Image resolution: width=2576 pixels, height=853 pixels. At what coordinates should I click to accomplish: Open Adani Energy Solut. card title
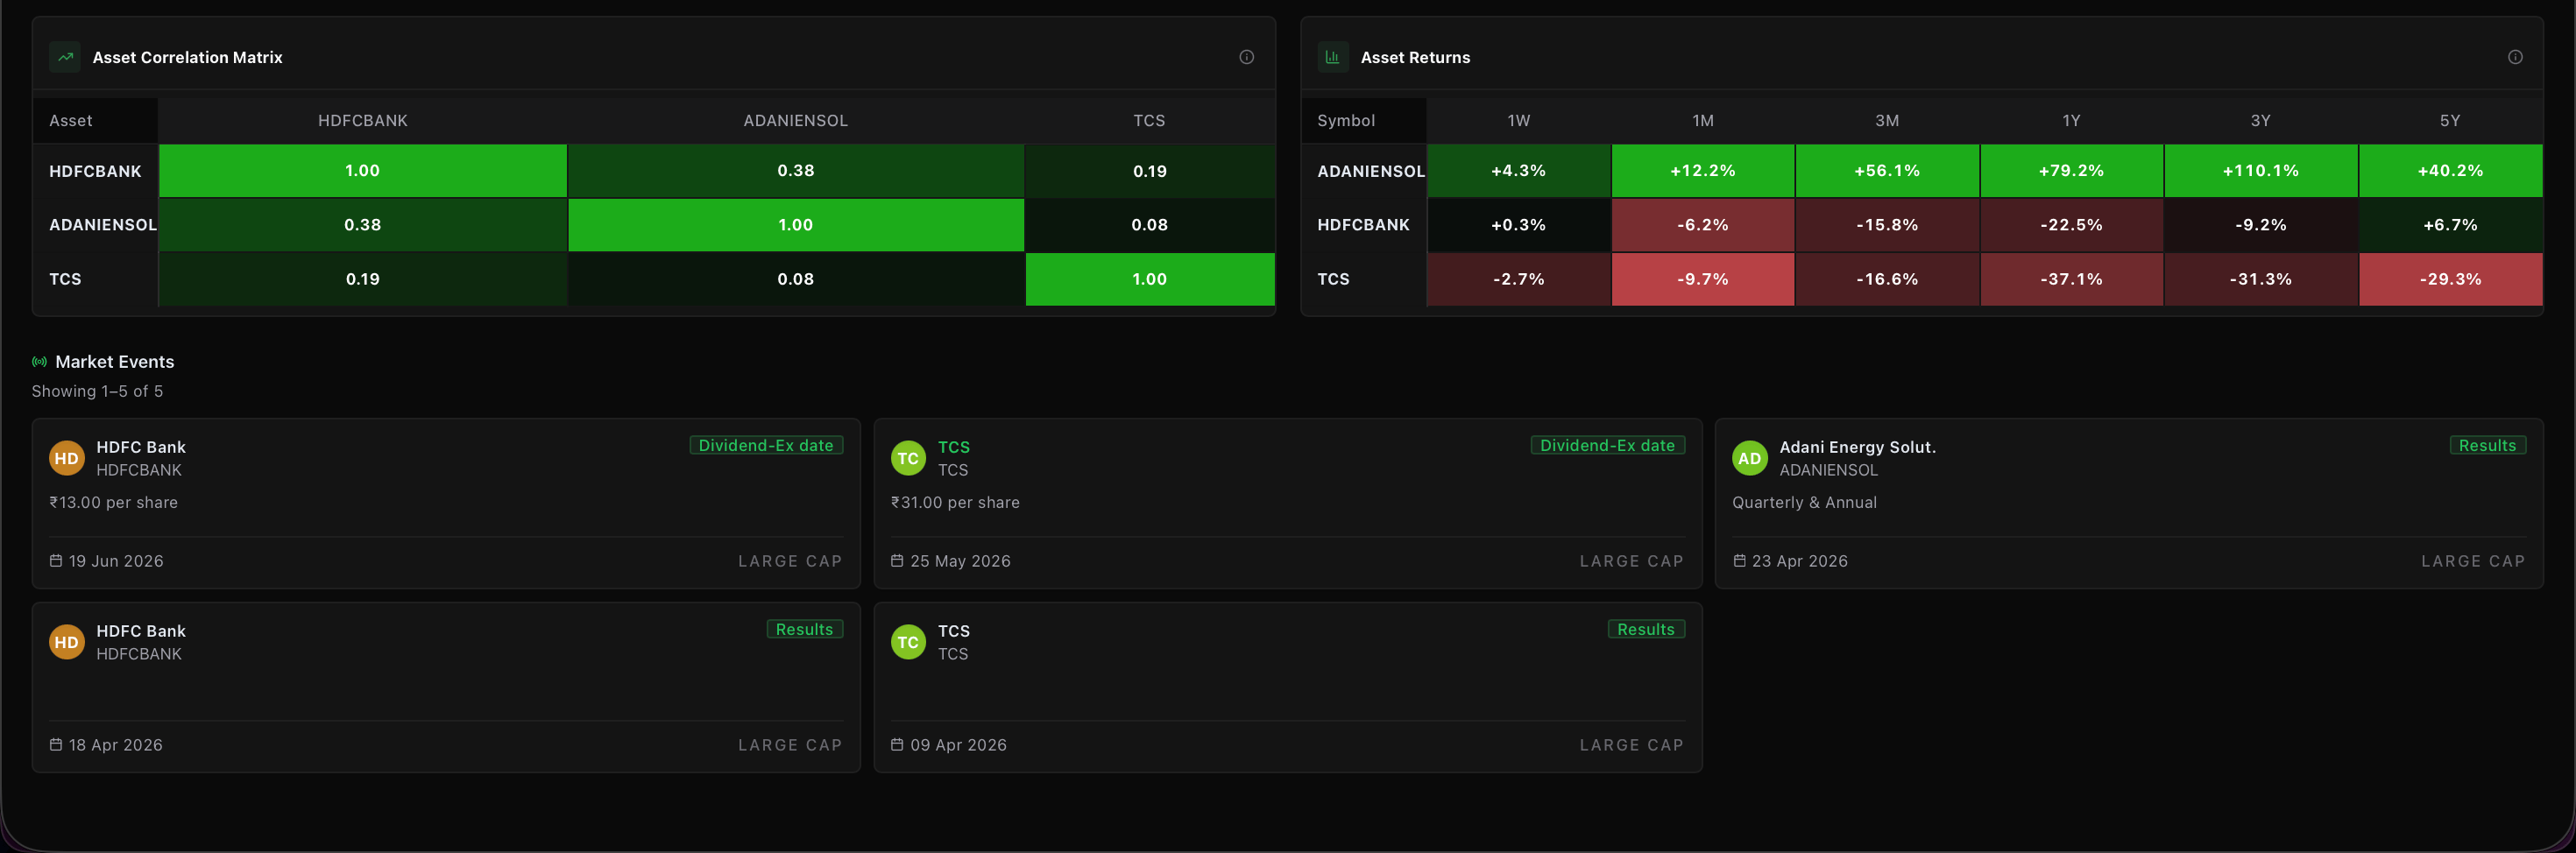pos(1857,447)
